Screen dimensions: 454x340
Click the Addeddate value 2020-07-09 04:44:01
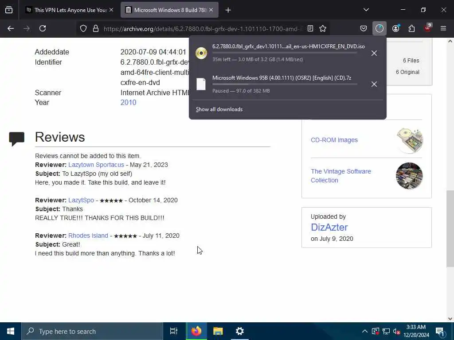(x=153, y=52)
